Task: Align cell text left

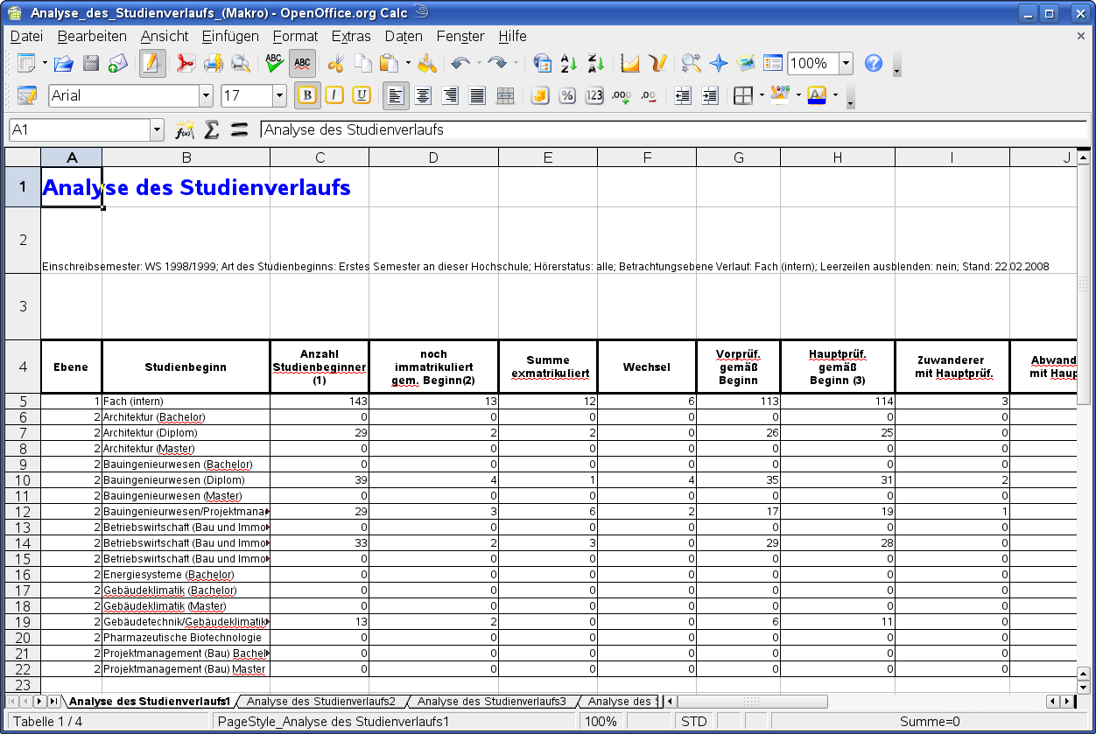Action: (396, 95)
